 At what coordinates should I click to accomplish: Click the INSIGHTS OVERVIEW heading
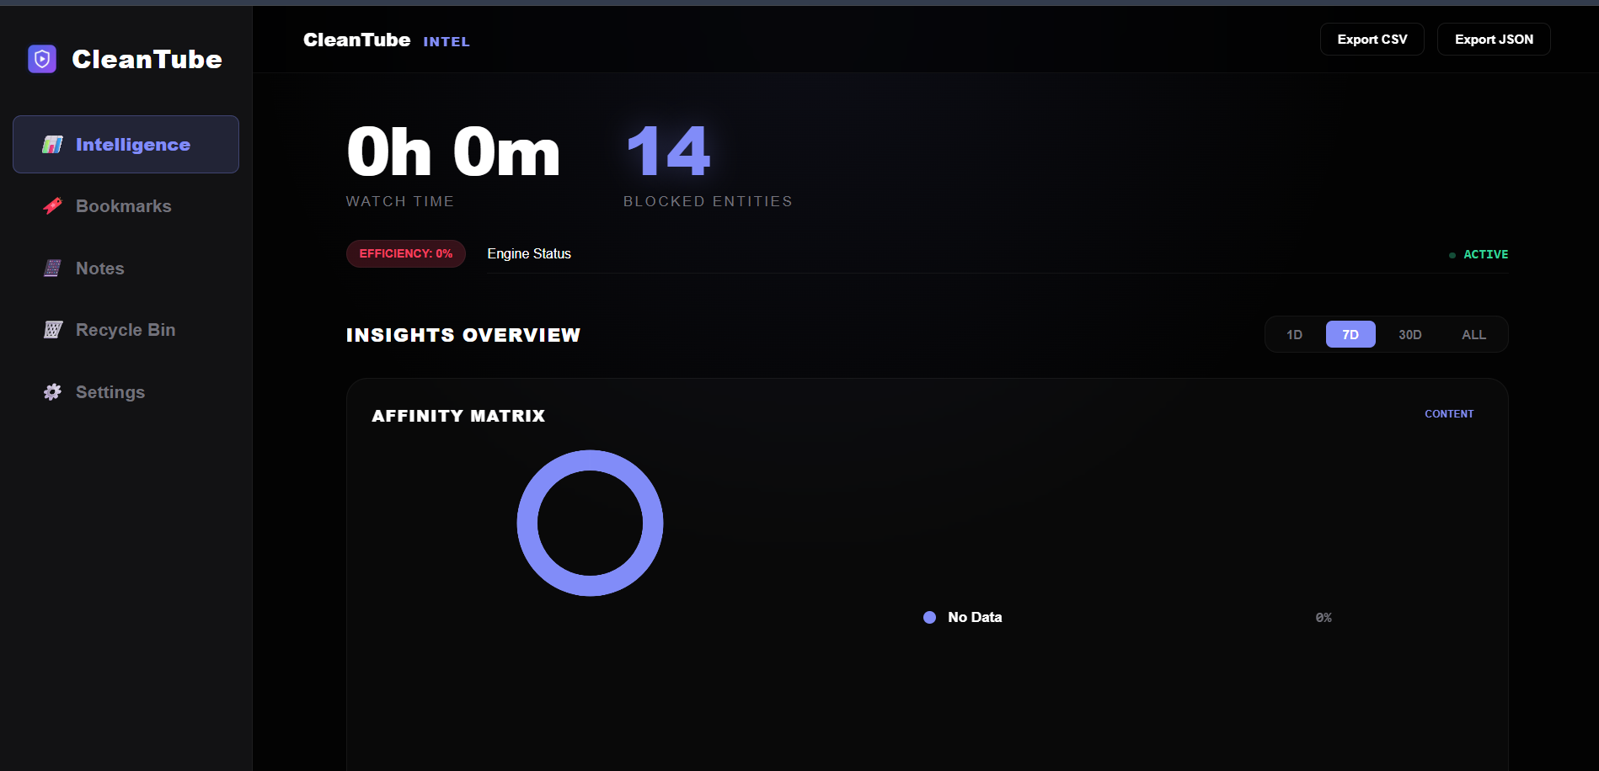coord(463,335)
